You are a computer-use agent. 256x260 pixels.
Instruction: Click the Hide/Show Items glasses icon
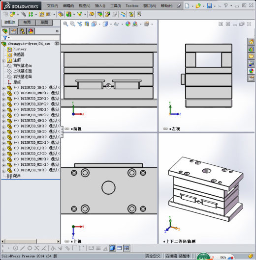[x=116, y=24]
